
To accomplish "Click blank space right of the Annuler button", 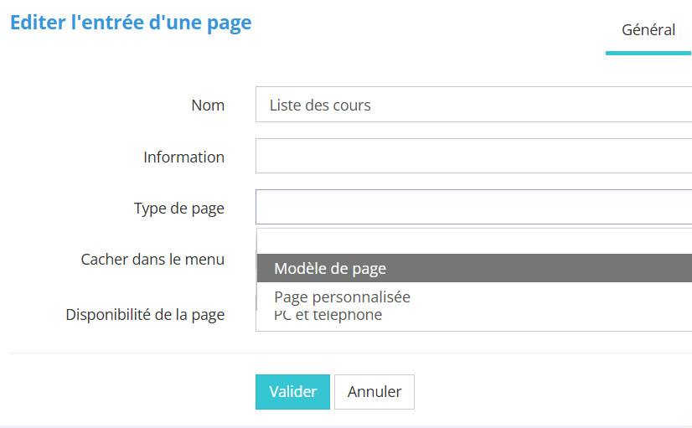I will click(x=545, y=392).
